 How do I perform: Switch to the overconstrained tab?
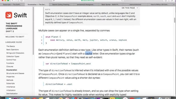(x=135, y=5)
